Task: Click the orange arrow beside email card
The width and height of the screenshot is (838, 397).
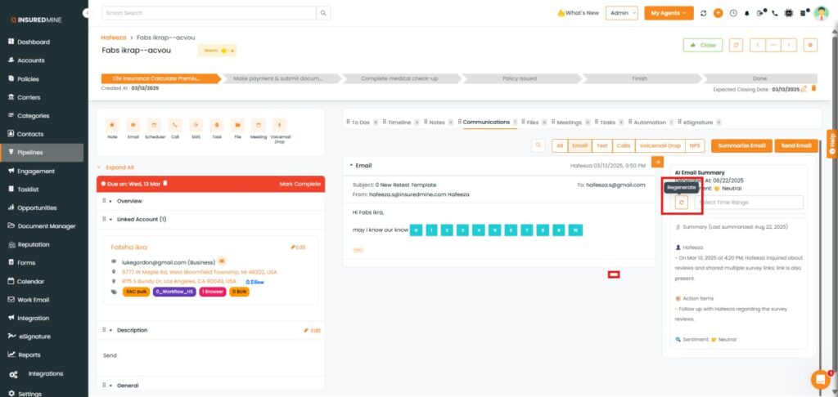Action: [657, 162]
